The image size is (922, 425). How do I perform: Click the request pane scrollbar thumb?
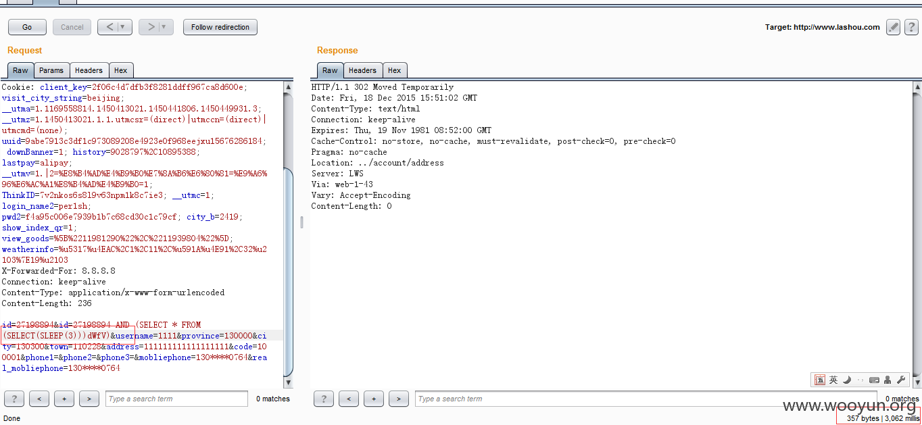289,272
